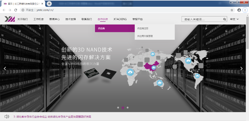
Task: Open the 合作伙伴 menu
Action: tap(103, 19)
